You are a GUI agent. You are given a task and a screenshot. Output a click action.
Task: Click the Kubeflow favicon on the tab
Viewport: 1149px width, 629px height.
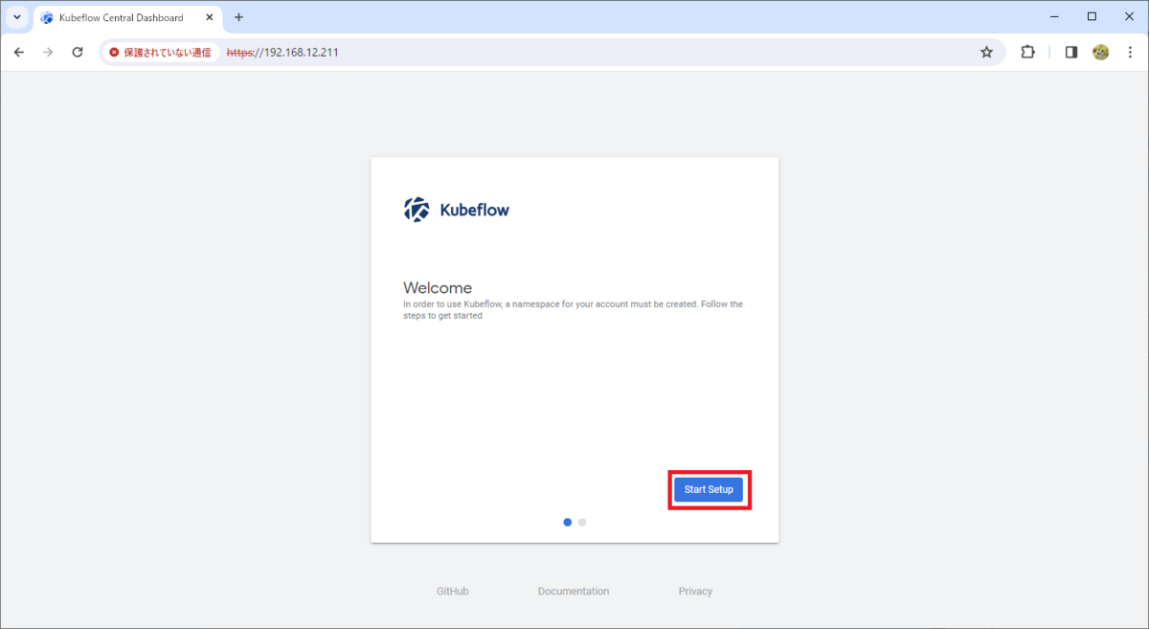pyautogui.click(x=47, y=17)
